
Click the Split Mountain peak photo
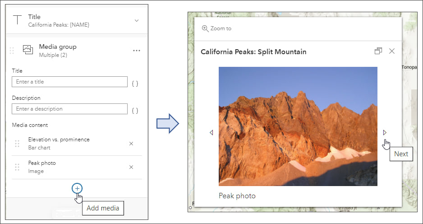[298, 126]
